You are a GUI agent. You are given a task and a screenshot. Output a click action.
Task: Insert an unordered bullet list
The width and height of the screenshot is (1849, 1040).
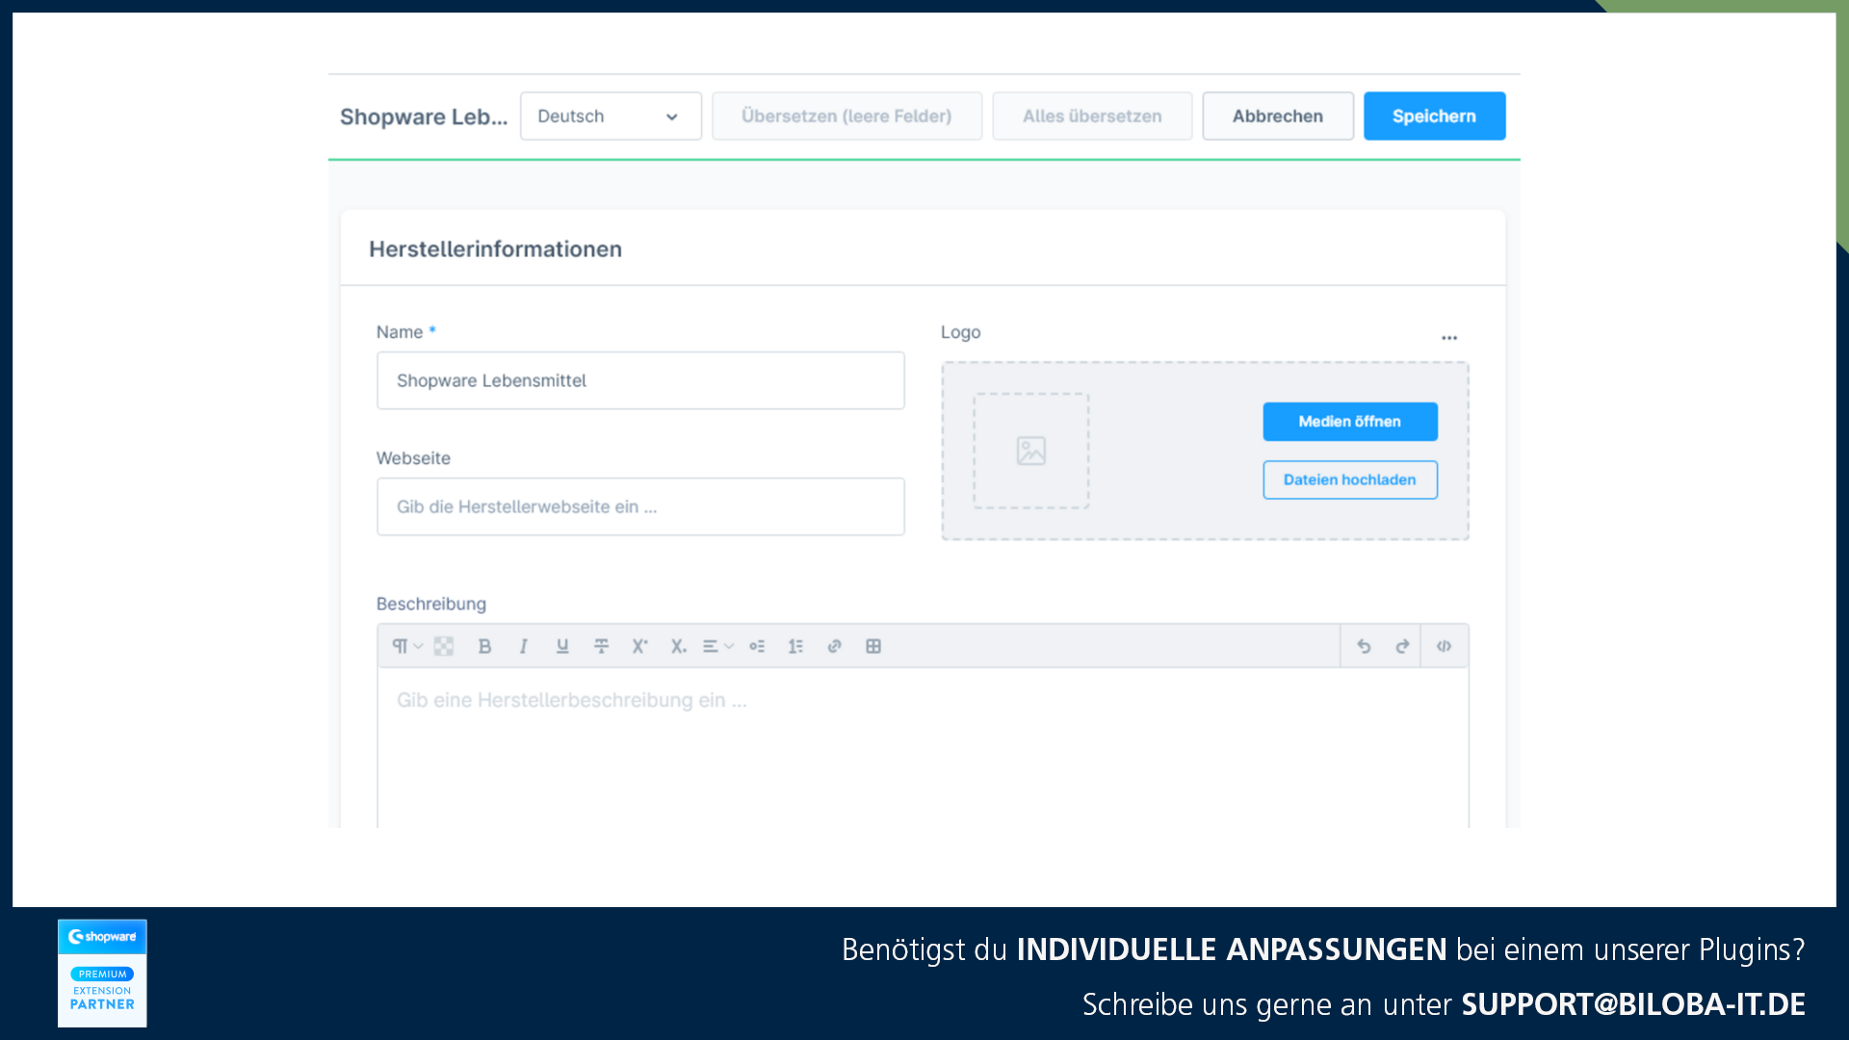(757, 646)
